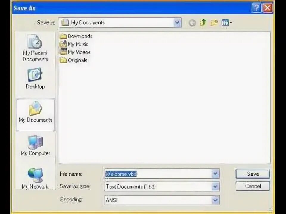Go to Desktop in places bar
The width and height of the screenshot is (286, 214).
35,78
